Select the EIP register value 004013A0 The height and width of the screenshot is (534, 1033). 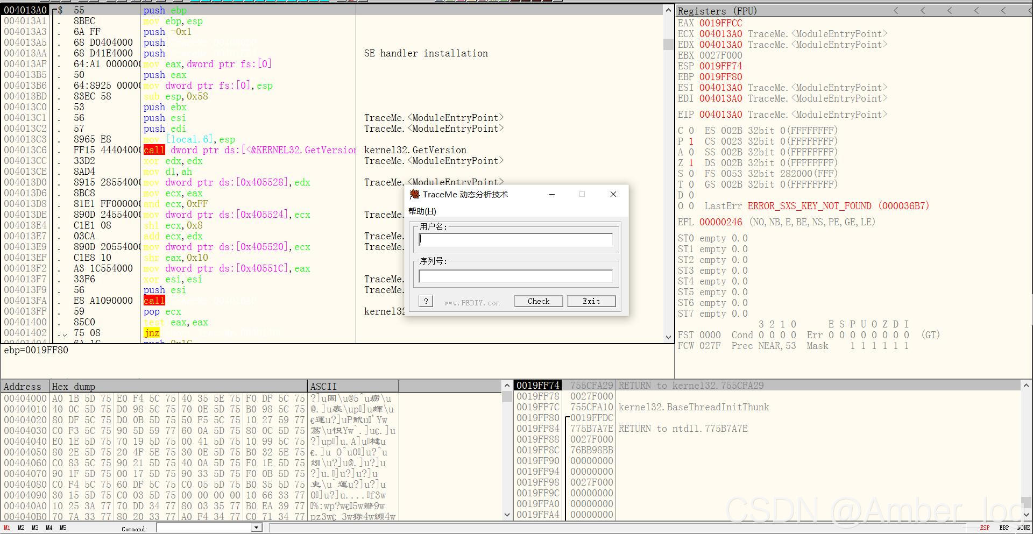click(720, 115)
